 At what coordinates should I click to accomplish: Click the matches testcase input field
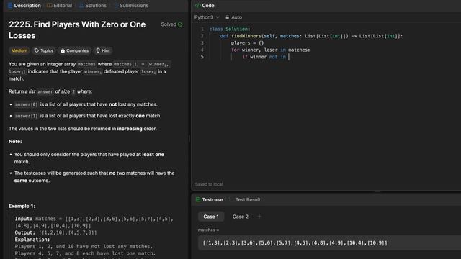coord(329,243)
